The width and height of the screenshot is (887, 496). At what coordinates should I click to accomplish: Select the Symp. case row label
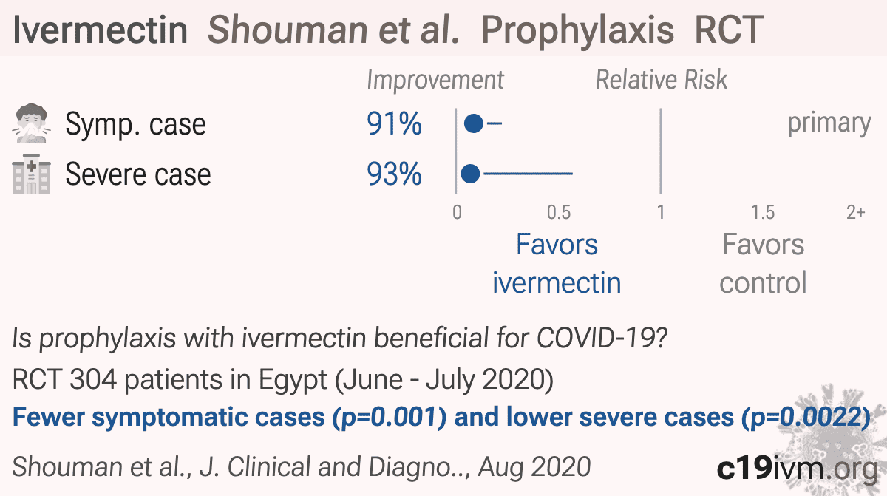135,125
